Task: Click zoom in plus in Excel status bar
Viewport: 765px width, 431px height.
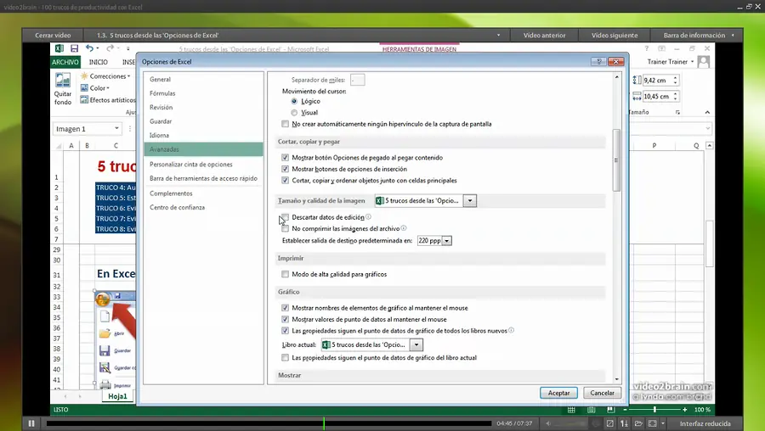Action: point(685,410)
